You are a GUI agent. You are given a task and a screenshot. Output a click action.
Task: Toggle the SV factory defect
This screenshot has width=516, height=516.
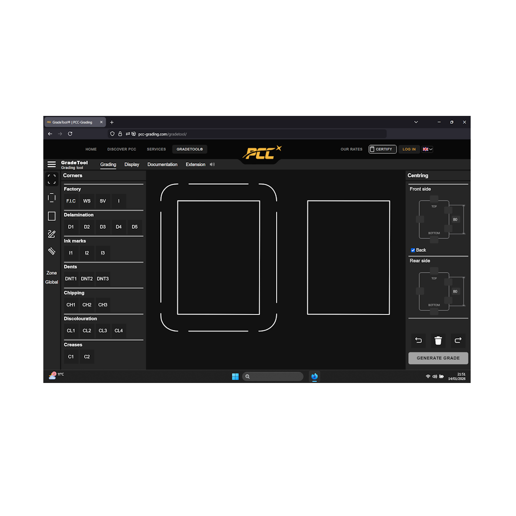103,201
